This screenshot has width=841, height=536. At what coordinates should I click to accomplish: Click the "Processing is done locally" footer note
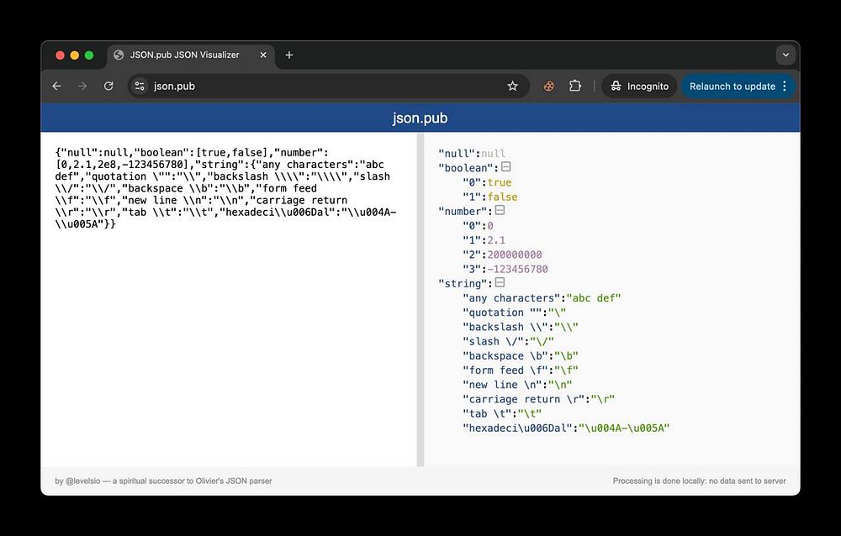(x=700, y=481)
